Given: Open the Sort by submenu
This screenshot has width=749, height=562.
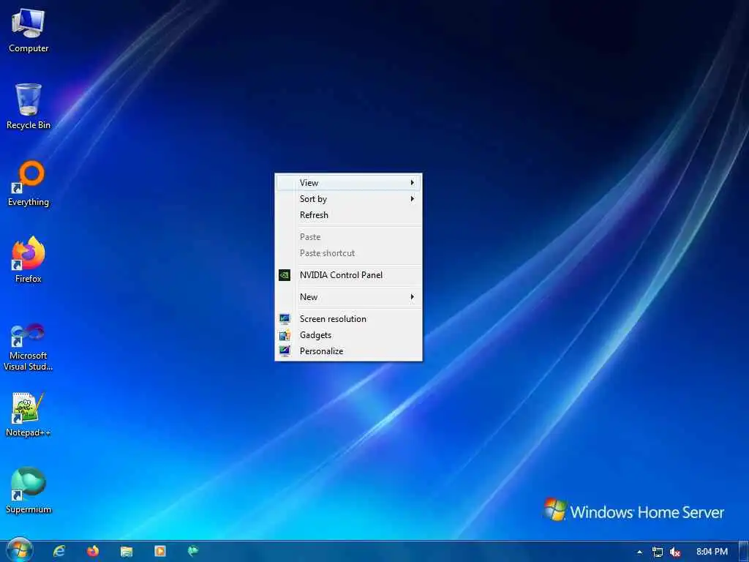Looking at the screenshot, I should click(x=349, y=199).
